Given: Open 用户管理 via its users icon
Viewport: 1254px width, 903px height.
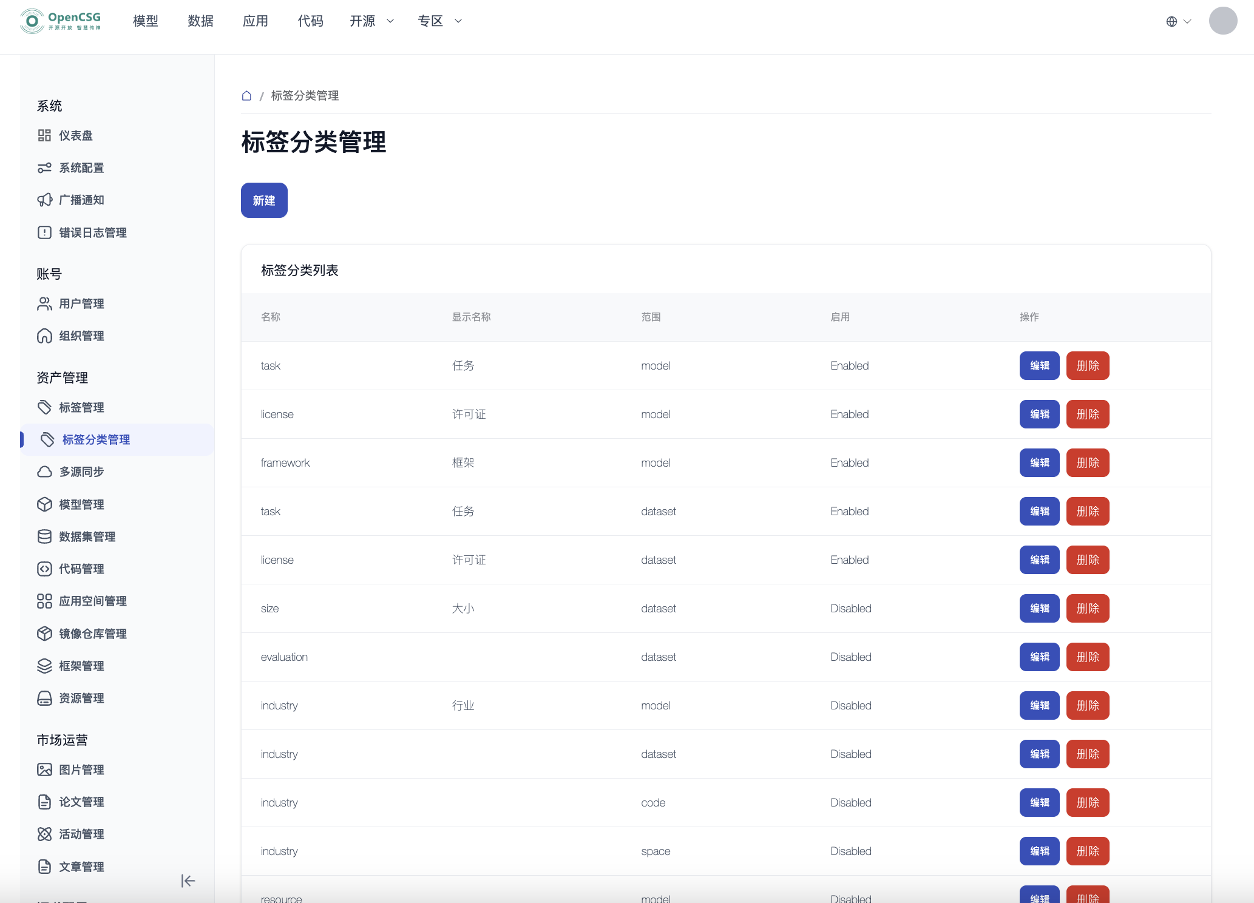Looking at the screenshot, I should tap(44, 303).
